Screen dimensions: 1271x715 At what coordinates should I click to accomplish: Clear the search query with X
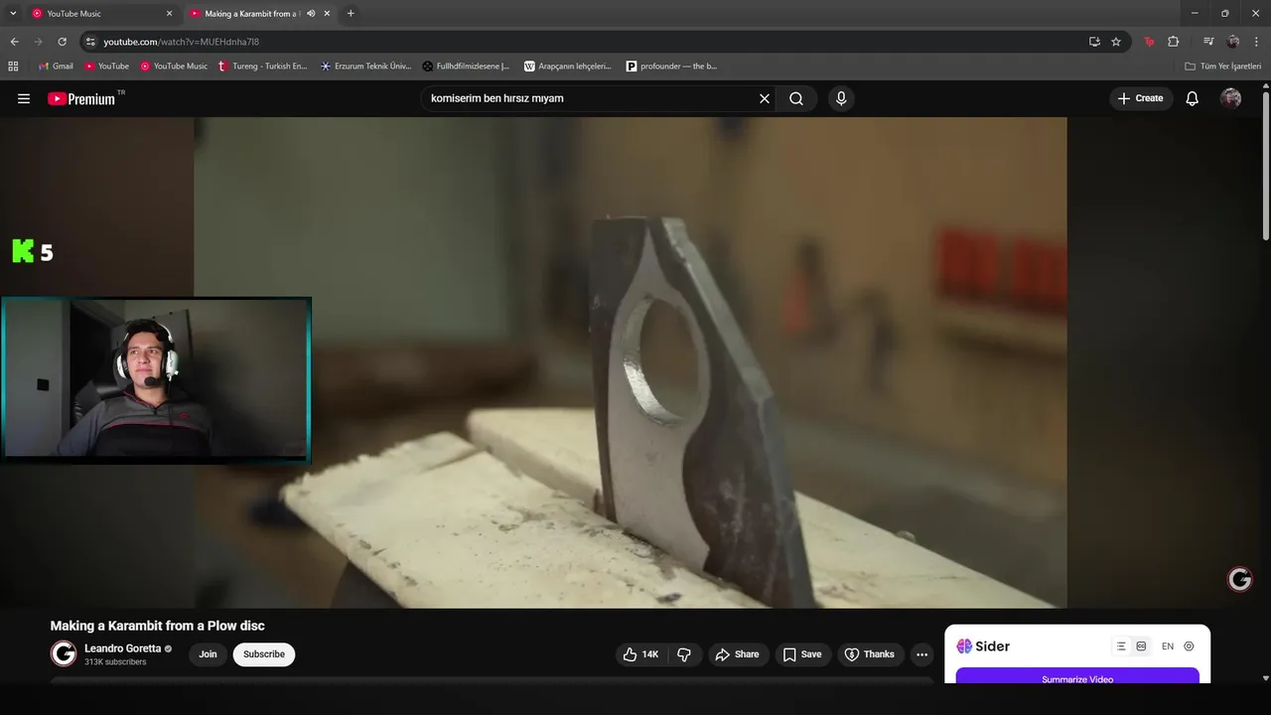(x=765, y=98)
